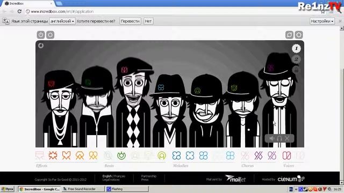Click the used first Chorus icon, faded
Viewport: 344px width, 193px height.
pos(245,155)
